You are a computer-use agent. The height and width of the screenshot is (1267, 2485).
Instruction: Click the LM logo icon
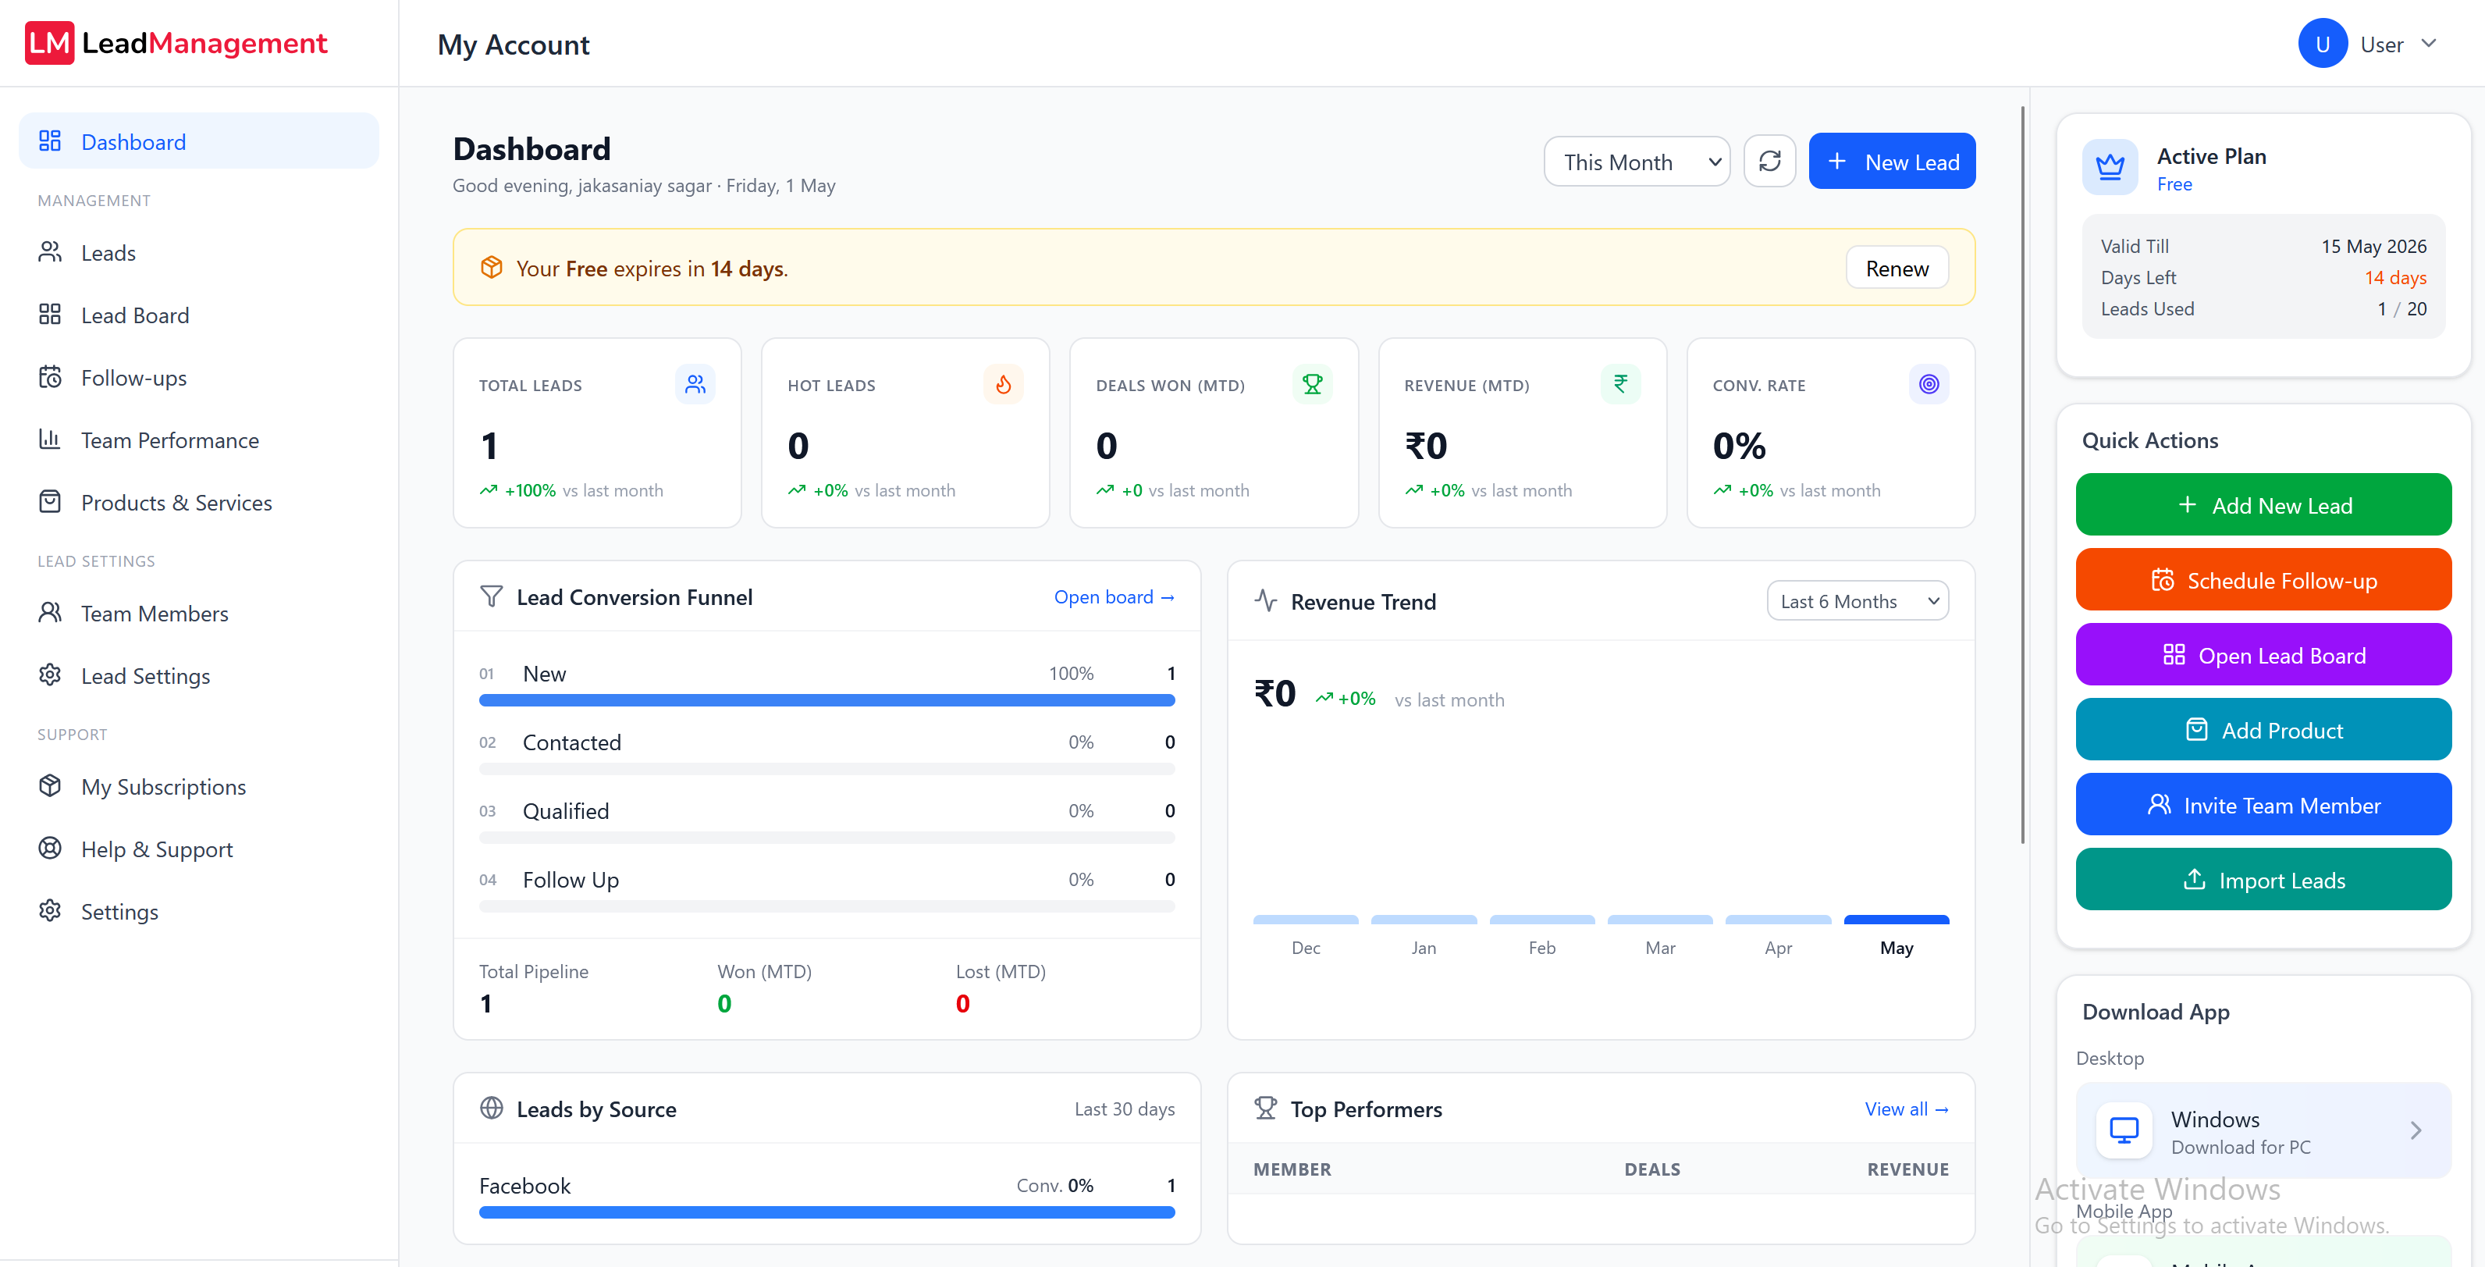coord(49,42)
